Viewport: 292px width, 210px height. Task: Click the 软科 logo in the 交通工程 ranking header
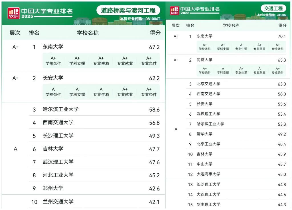point(175,11)
